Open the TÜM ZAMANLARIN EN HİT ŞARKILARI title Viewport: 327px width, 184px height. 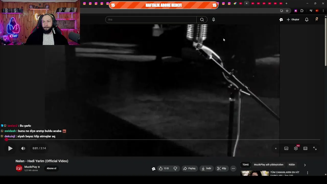(x=285, y=174)
